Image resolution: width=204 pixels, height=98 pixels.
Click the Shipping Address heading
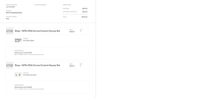(40, 5)
